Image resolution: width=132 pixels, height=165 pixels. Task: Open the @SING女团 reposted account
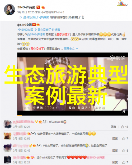(x=25, y=25)
